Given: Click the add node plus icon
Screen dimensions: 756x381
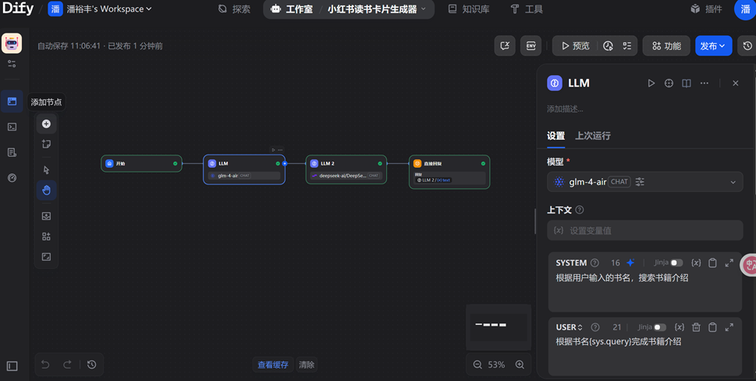Looking at the screenshot, I should [x=46, y=124].
